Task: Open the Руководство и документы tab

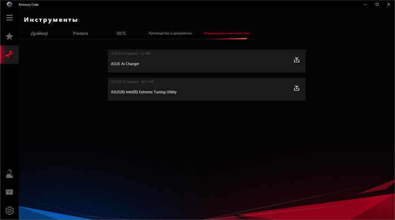Action: 170,33
